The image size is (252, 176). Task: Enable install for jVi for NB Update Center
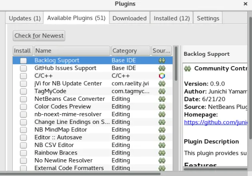click(23, 84)
